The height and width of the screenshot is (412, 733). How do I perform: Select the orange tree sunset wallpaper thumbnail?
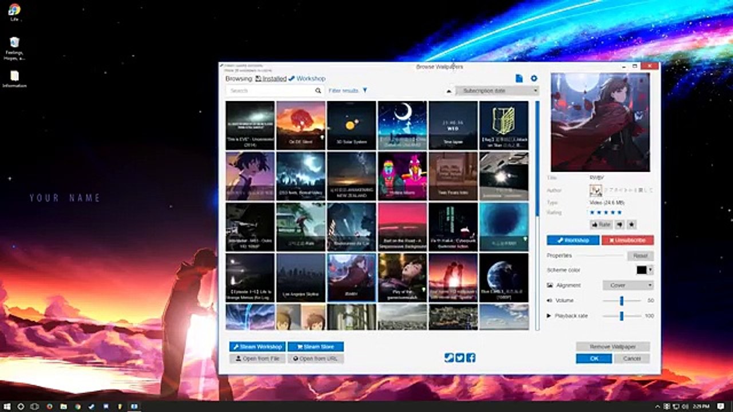click(301, 126)
